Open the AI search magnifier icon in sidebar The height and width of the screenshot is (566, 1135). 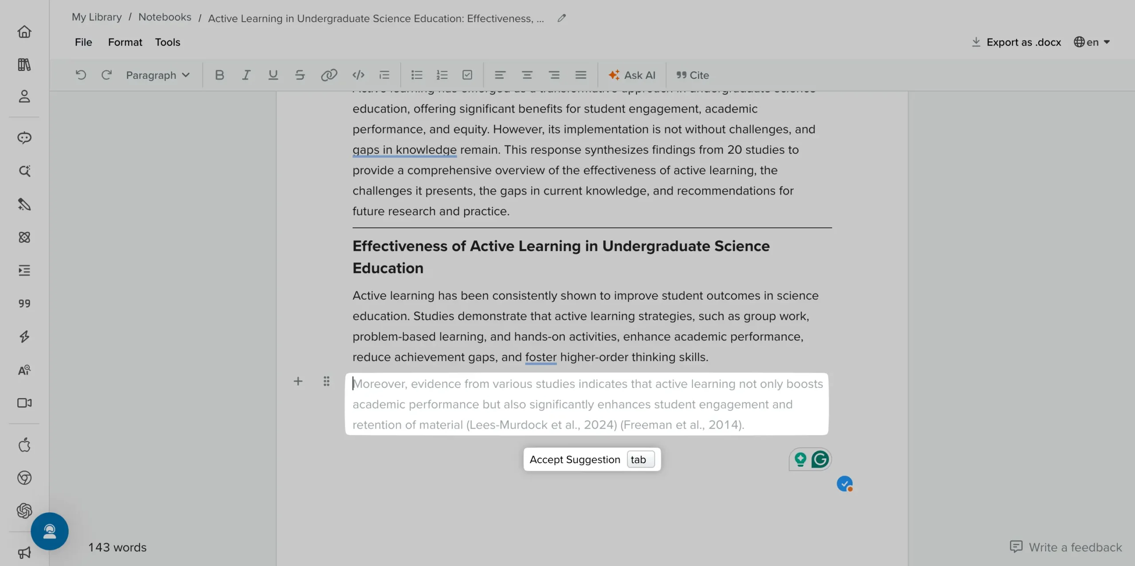[x=24, y=171]
